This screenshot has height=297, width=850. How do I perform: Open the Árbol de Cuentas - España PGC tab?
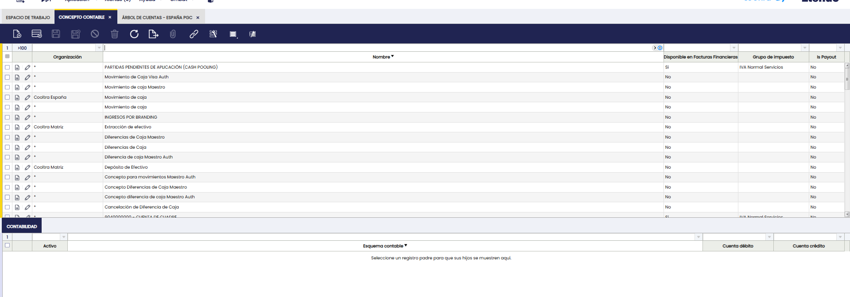click(x=157, y=18)
